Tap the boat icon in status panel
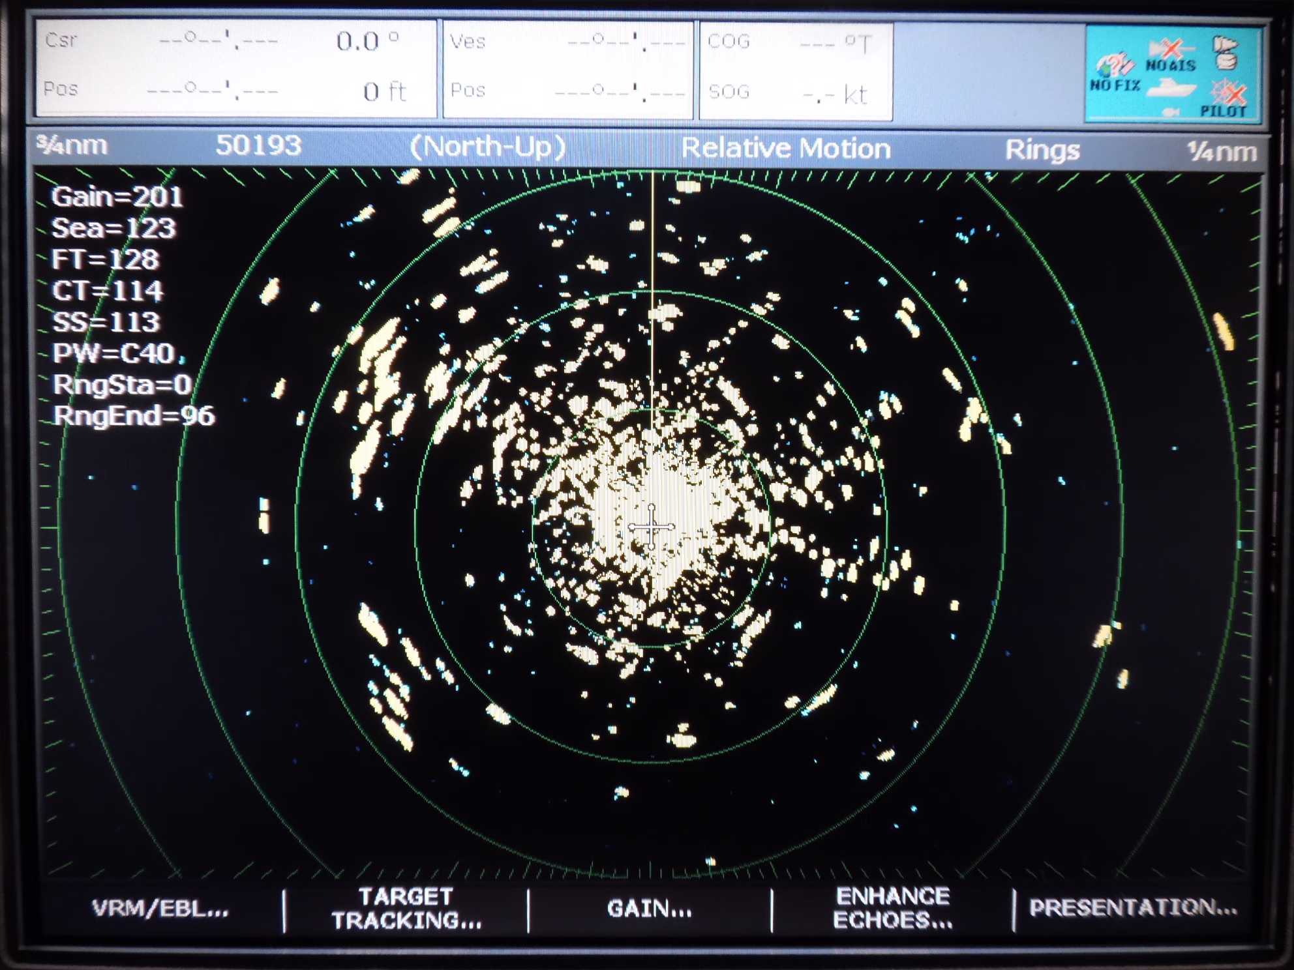Image resolution: width=1294 pixels, height=970 pixels. (1171, 87)
